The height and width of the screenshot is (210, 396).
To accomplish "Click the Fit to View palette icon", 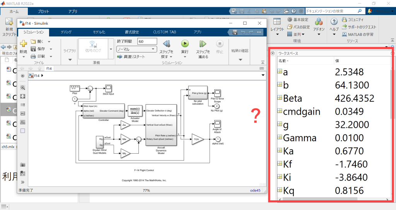I will click(22, 96).
